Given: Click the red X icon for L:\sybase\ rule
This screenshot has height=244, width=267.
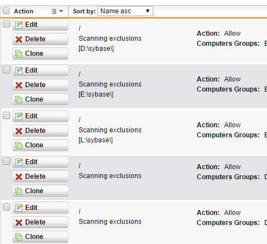Looking at the screenshot, I should tap(19, 131).
